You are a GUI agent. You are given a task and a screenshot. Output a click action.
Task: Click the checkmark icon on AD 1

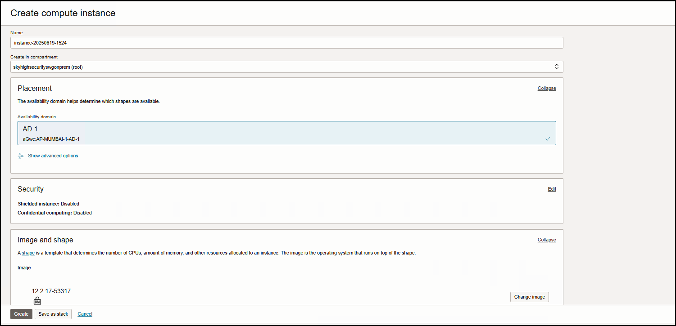pyautogui.click(x=548, y=139)
